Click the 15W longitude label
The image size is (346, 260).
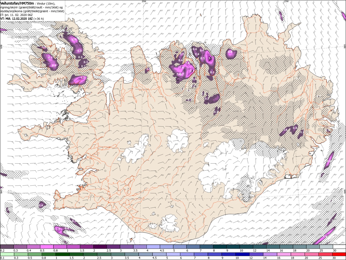(286, 1)
